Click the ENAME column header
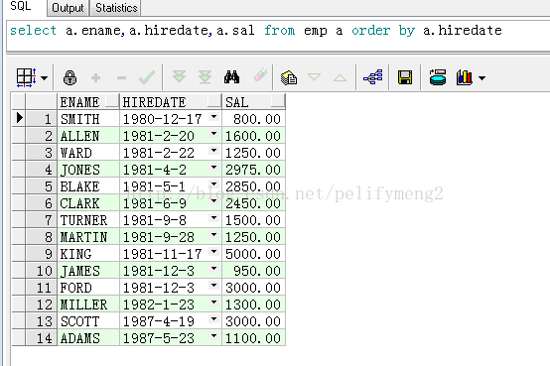Viewport: 550px width, 366px height. pyautogui.click(x=88, y=102)
